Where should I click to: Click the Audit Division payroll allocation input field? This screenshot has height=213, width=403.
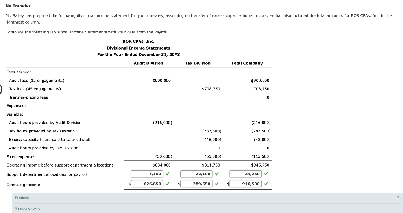[147, 174]
